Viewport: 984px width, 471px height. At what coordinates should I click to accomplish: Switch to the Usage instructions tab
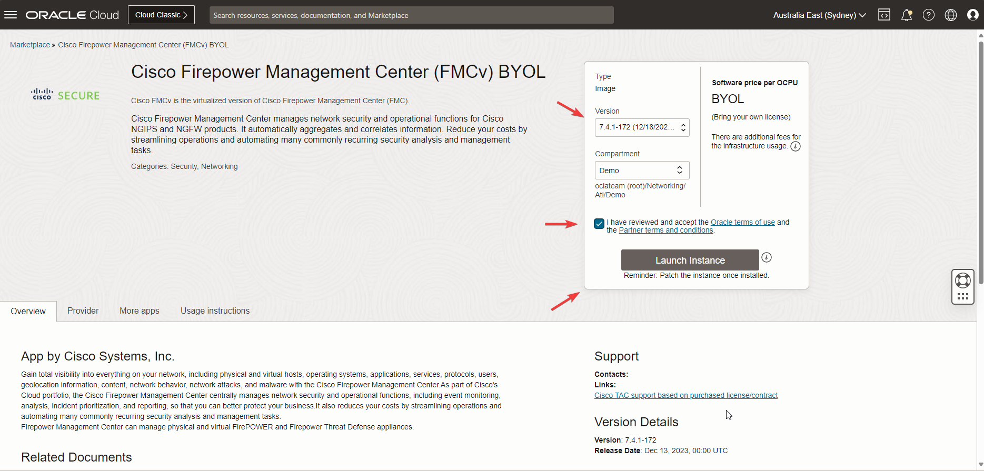(x=215, y=310)
